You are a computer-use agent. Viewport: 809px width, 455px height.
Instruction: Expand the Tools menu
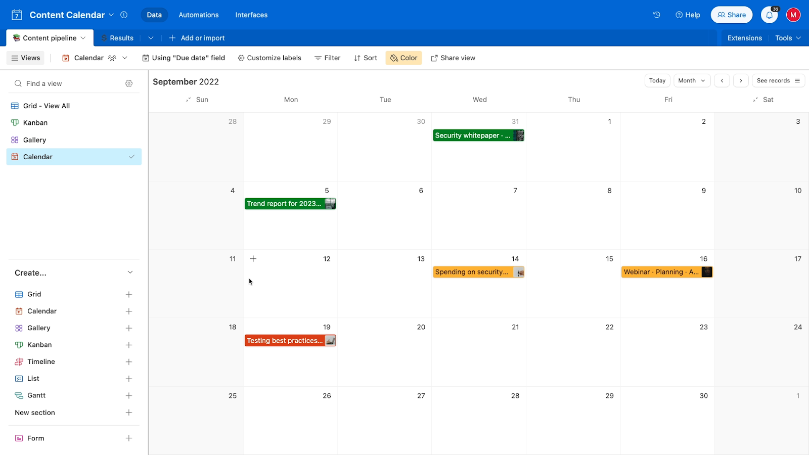788,38
